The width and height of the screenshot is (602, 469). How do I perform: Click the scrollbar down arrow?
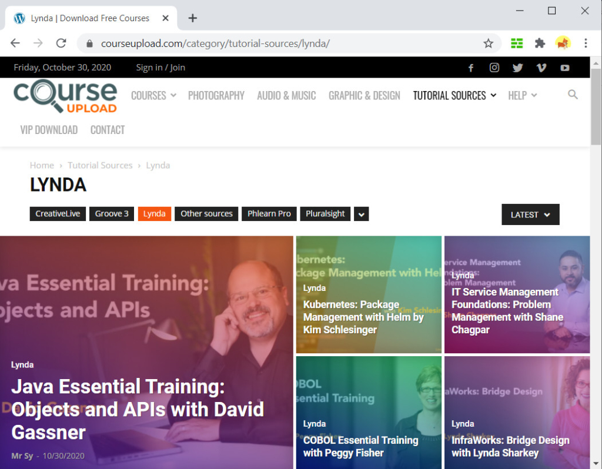click(x=596, y=464)
